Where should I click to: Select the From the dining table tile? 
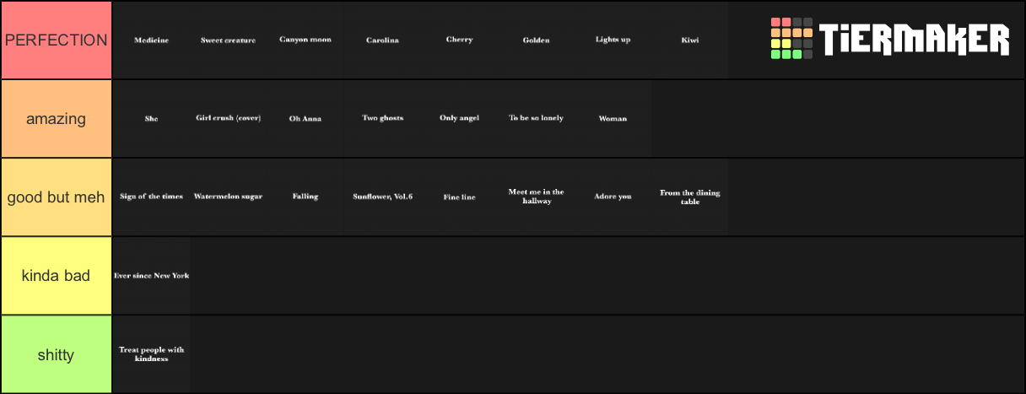click(x=689, y=197)
